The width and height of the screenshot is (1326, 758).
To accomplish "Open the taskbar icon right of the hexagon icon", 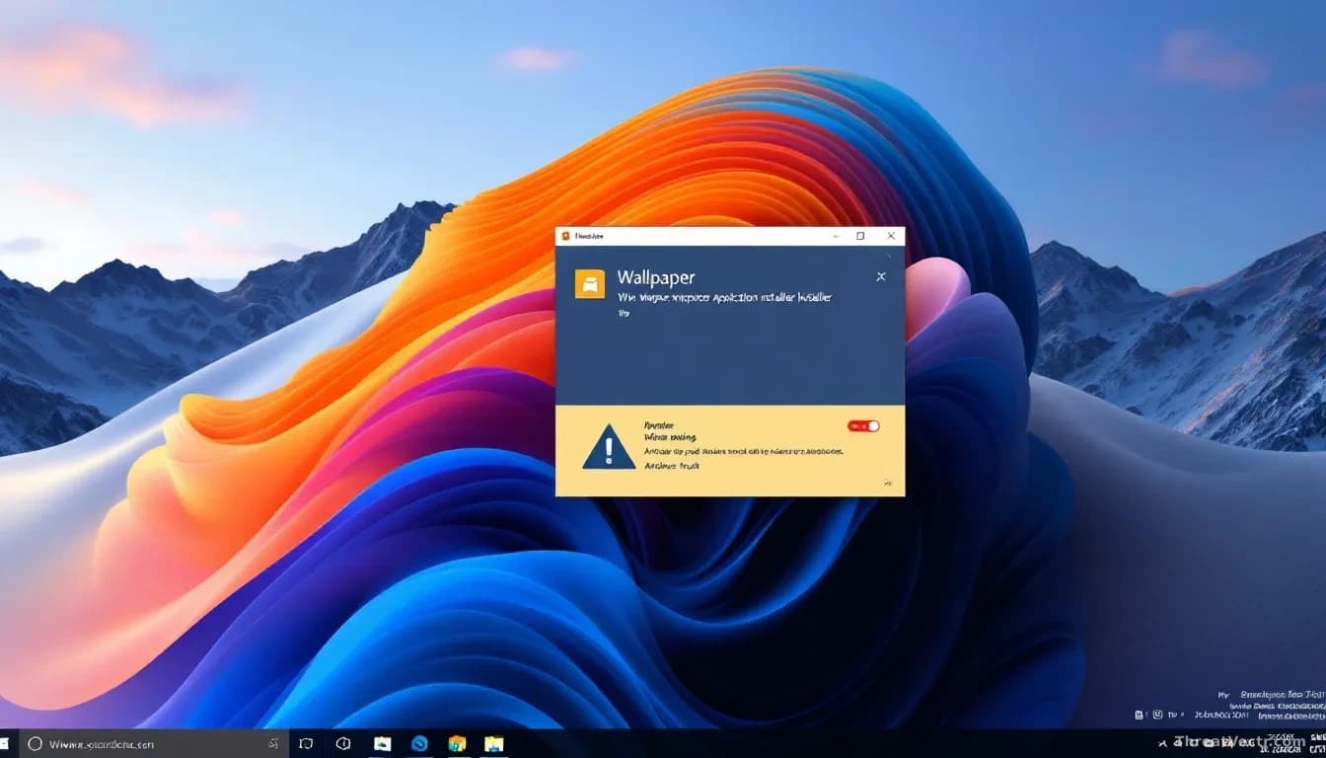I will (382, 743).
